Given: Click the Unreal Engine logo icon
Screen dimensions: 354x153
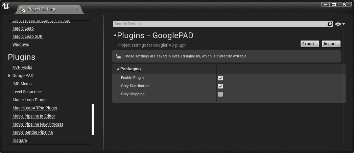Looking at the screenshot, I should point(6,6).
